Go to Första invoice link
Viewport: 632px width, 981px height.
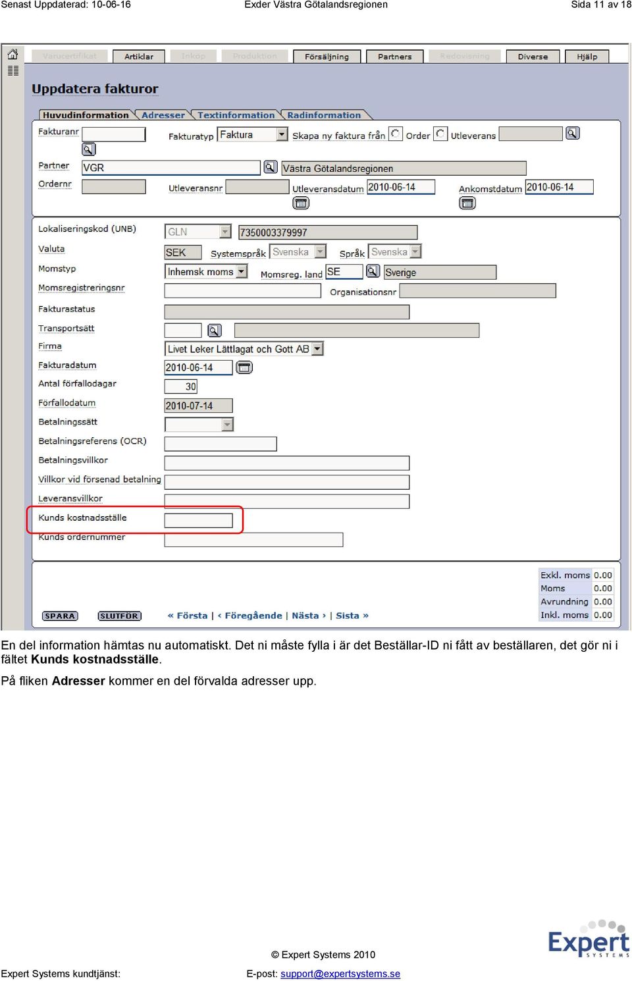pyautogui.click(x=188, y=616)
